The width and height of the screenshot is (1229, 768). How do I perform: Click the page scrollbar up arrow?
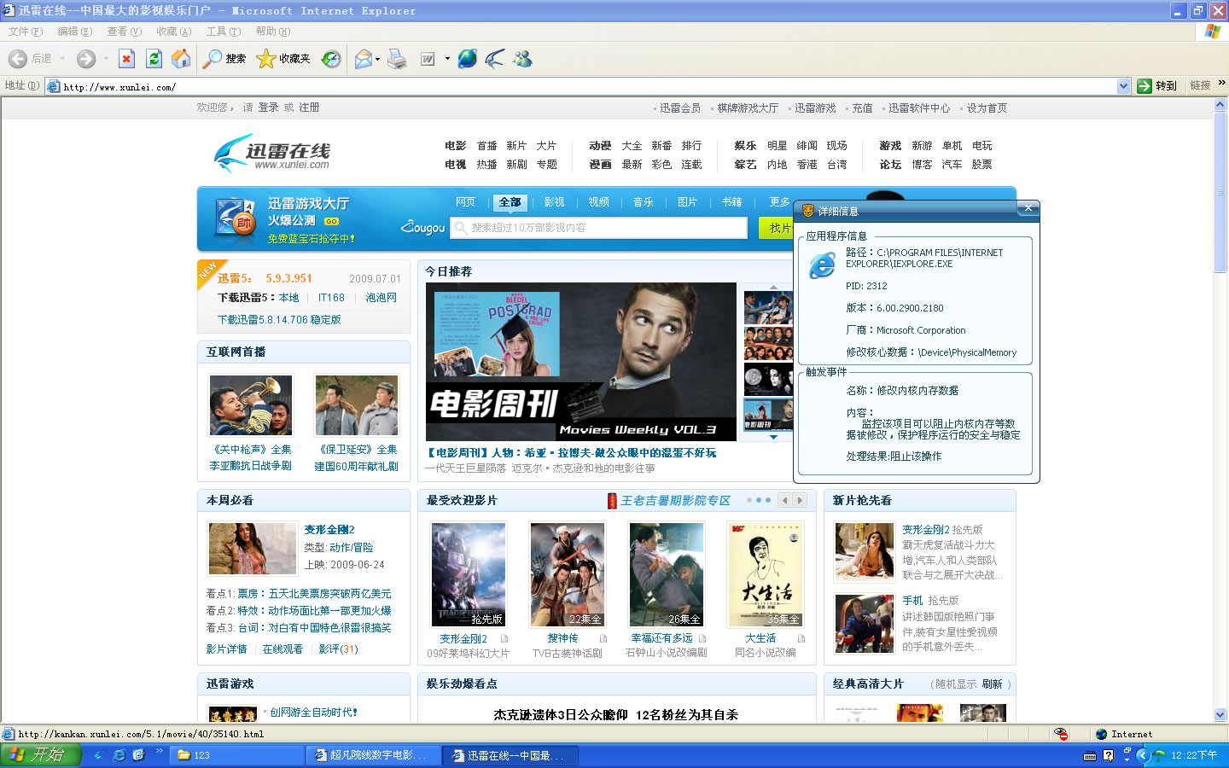1220,105
